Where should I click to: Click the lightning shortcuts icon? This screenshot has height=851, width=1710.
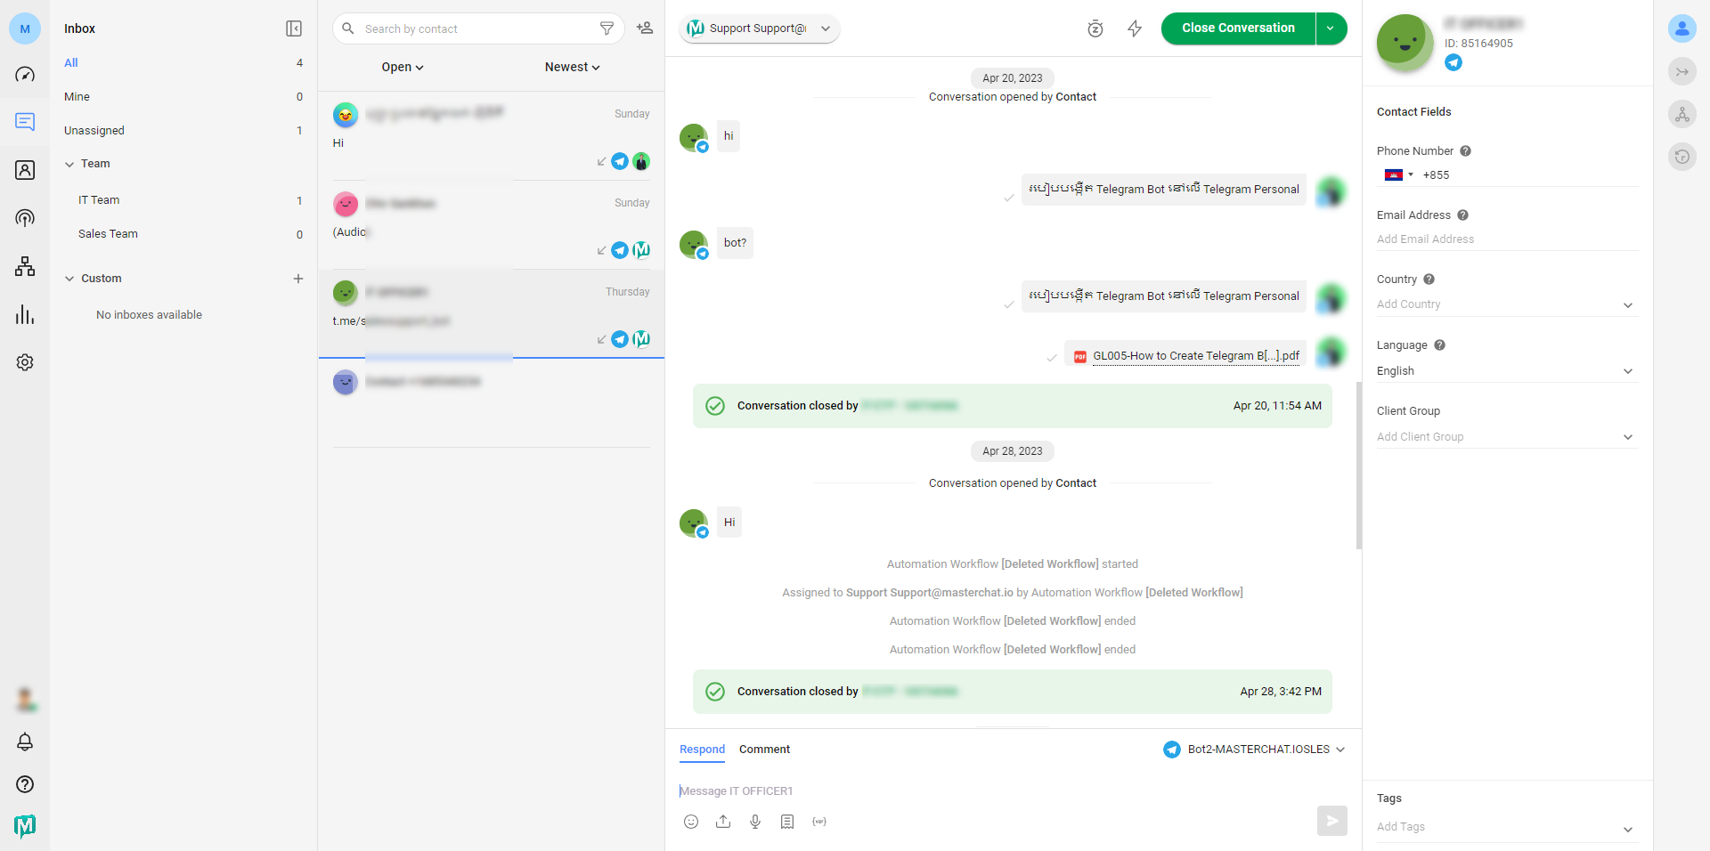[1135, 28]
